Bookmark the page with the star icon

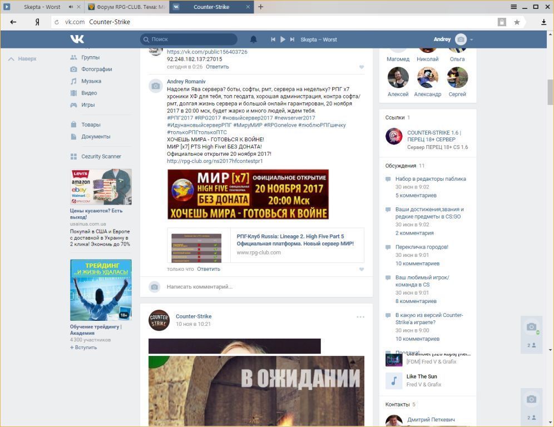tap(517, 22)
